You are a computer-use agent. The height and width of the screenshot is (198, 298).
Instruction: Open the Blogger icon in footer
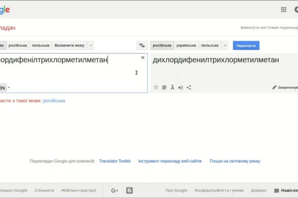130,190
